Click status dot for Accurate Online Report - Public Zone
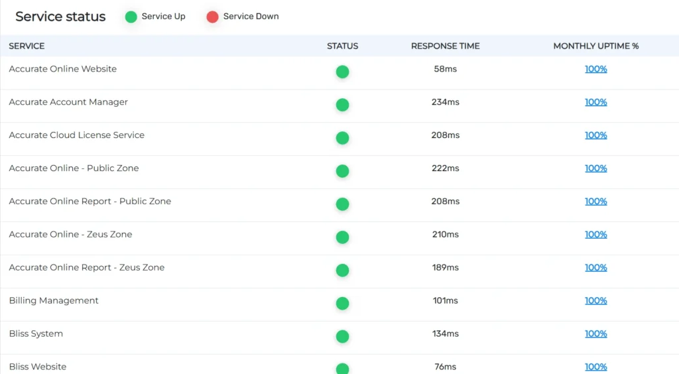 click(x=343, y=204)
